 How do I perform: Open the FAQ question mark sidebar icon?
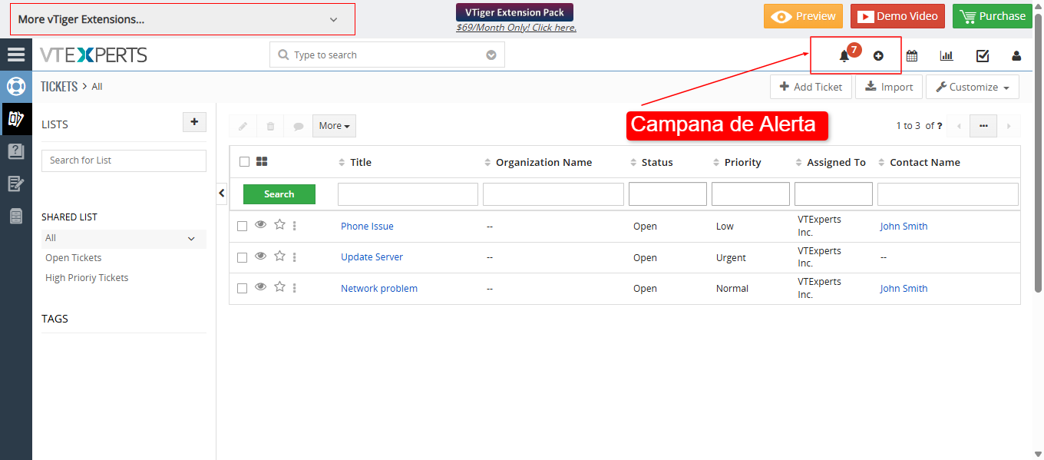pyautogui.click(x=16, y=151)
